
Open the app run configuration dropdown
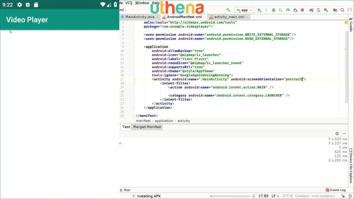[x=244, y=10]
